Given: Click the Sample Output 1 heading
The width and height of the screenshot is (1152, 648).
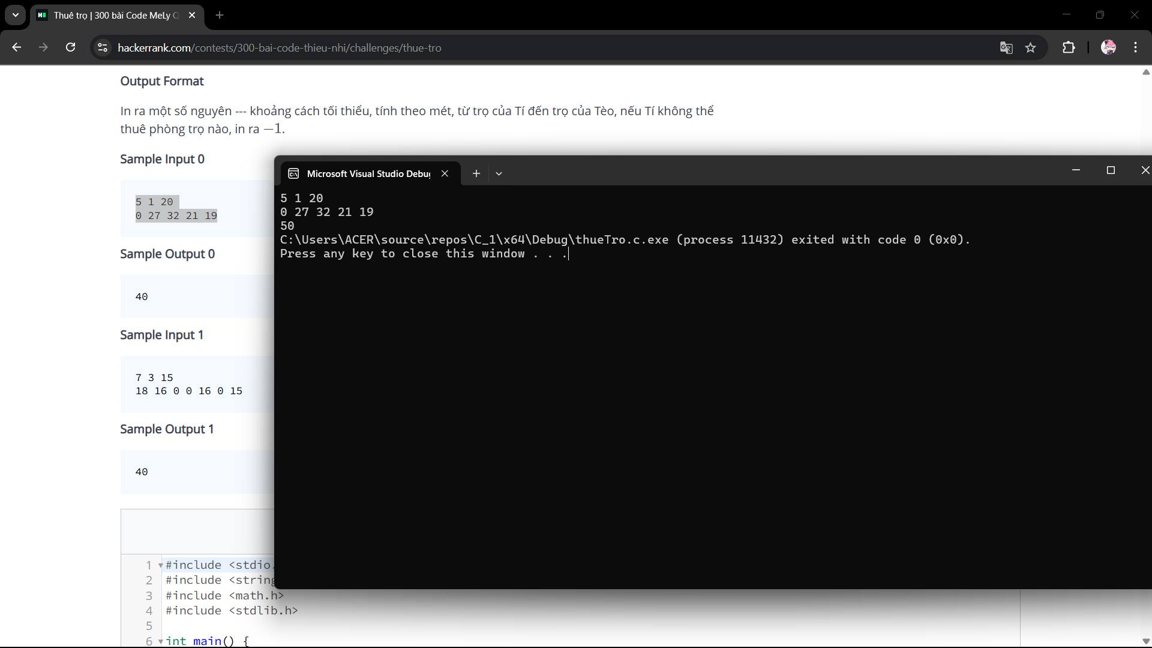Looking at the screenshot, I should point(167,430).
